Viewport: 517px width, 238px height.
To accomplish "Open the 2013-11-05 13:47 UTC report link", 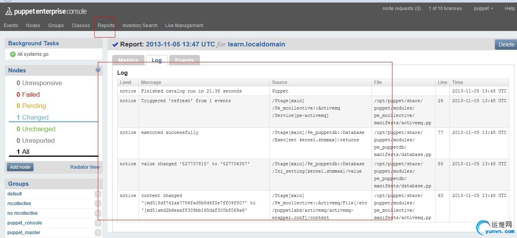I will point(180,45).
